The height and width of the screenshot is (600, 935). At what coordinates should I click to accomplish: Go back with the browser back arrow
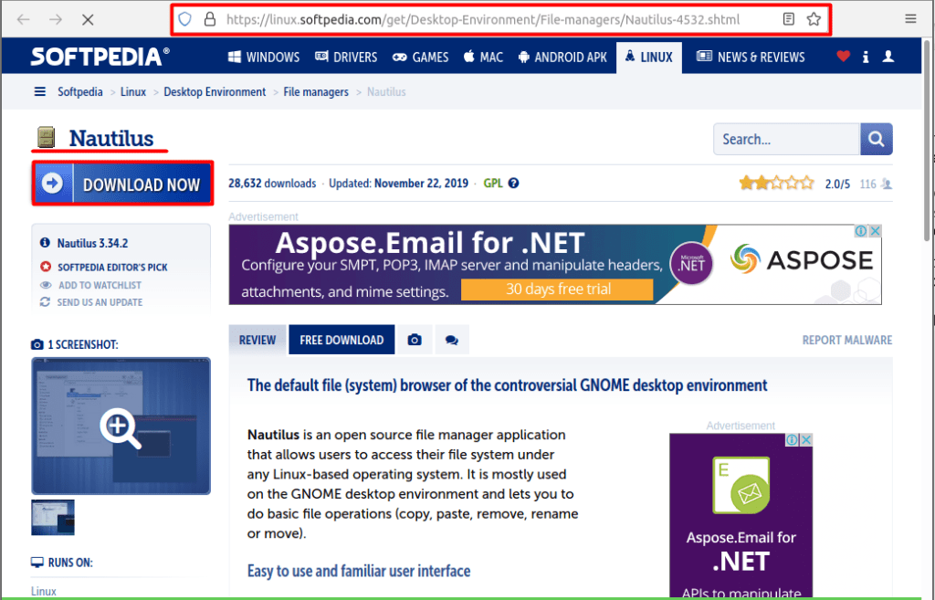[x=23, y=20]
